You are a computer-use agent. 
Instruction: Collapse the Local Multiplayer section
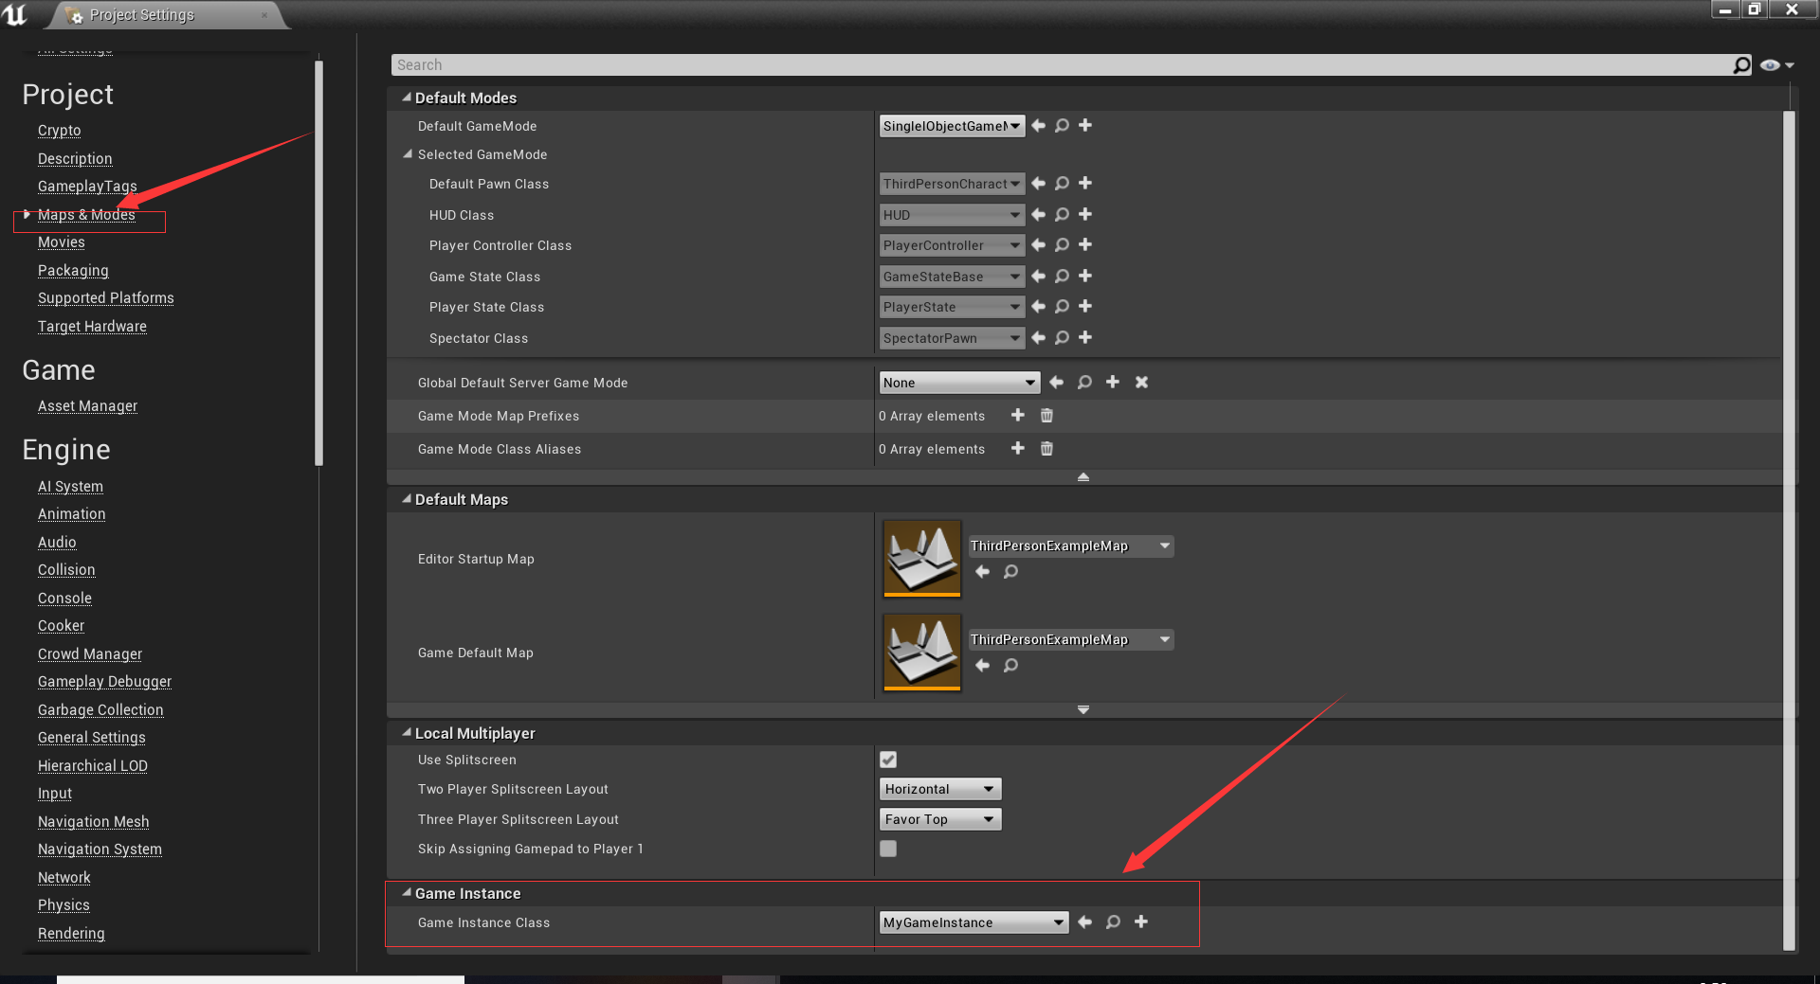pyautogui.click(x=407, y=732)
